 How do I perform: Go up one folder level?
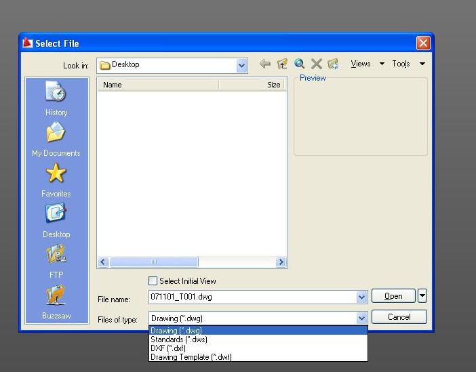[x=282, y=64]
